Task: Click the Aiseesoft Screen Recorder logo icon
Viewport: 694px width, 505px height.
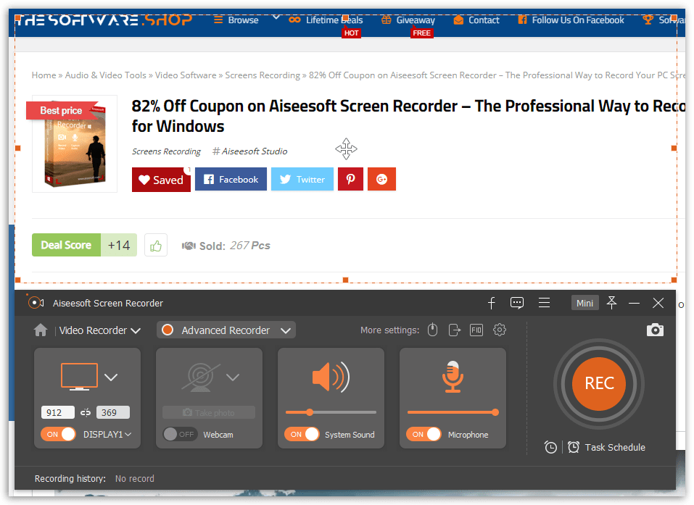Action: pos(36,303)
